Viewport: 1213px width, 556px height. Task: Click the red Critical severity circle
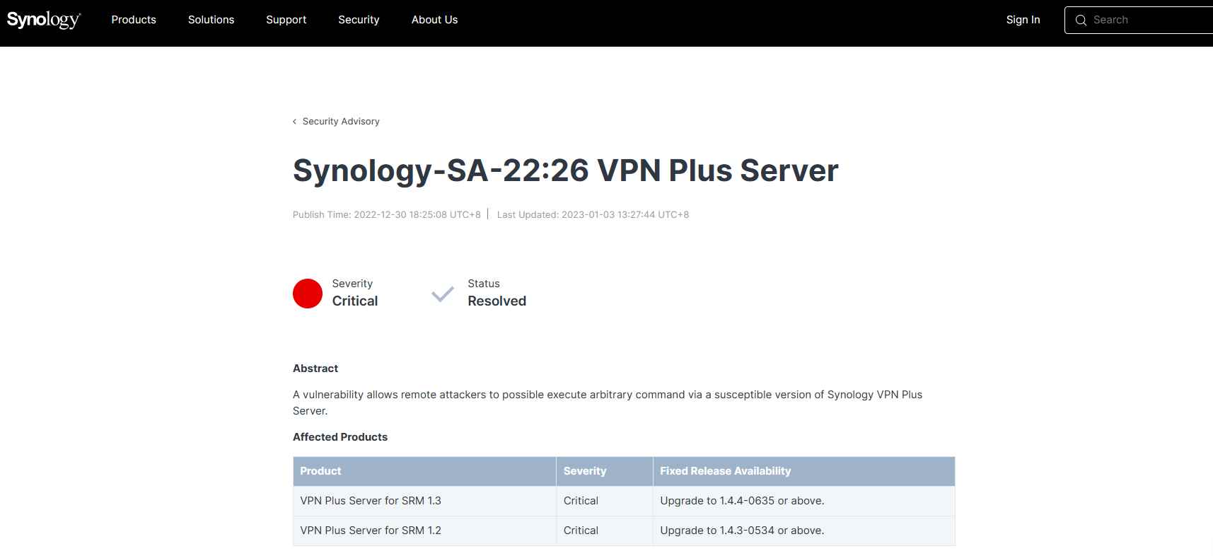pyautogui.click(x=308, y=294)
